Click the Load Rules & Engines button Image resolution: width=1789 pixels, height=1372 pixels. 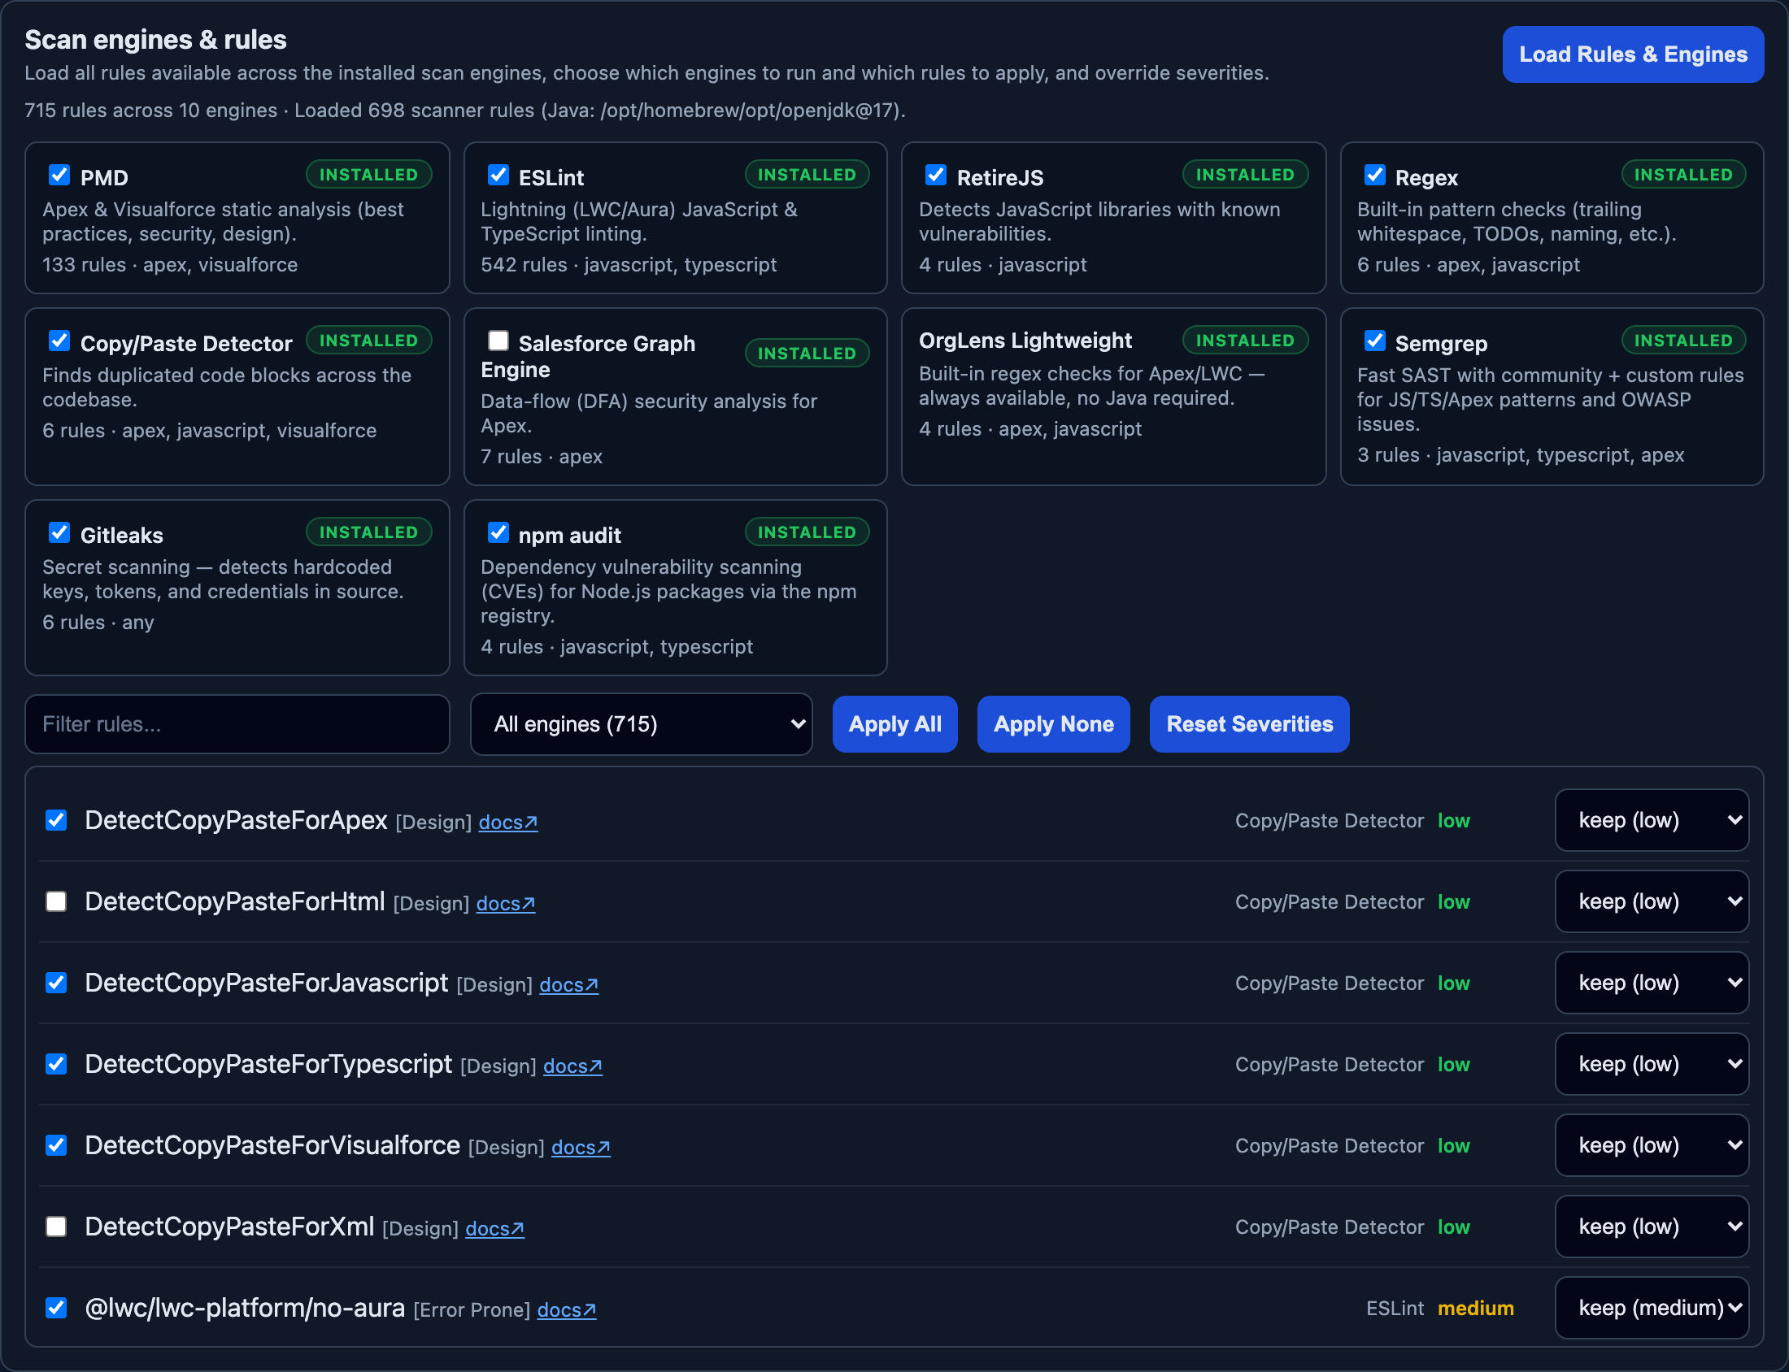[1632, 54]
